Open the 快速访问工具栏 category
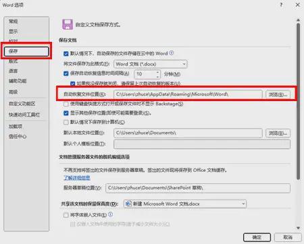Image resolution: width=304 pixels, height=244 pixels. tap(24, 115)
